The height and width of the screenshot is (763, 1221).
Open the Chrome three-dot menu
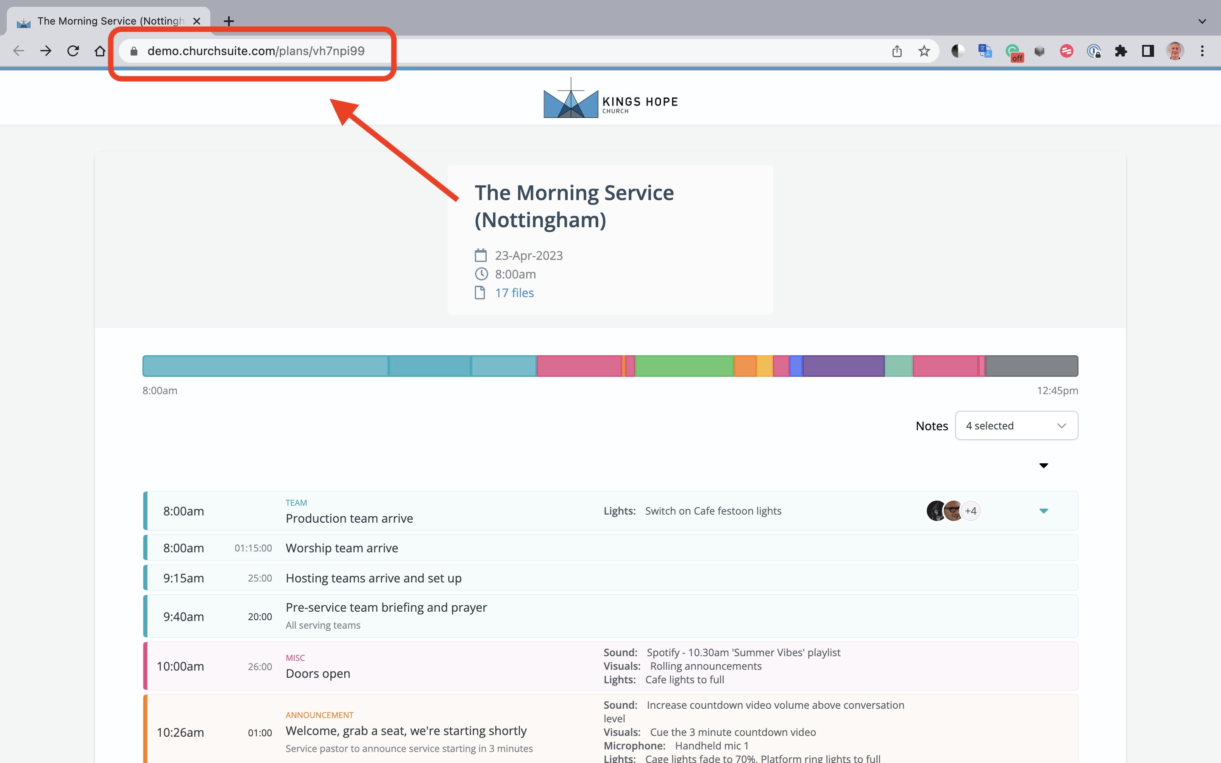1202,51
